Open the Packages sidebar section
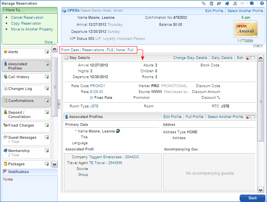The width and height of the screenshot is (267, 202). tap(26, 164)
